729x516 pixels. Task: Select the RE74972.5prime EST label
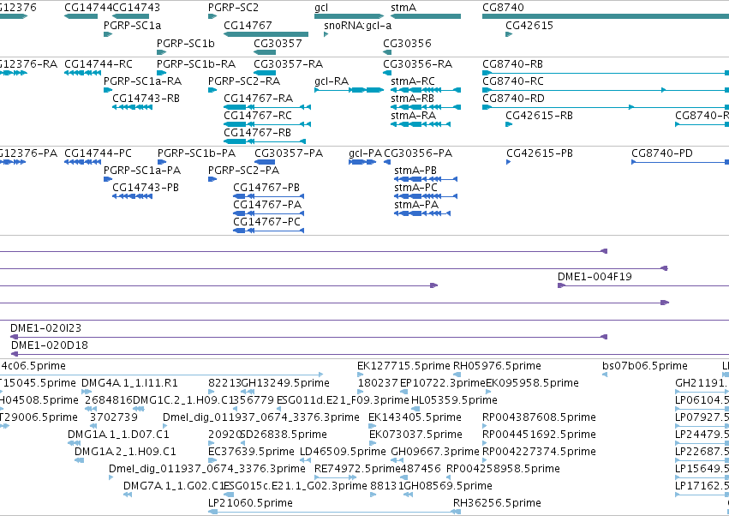[357, 469]
